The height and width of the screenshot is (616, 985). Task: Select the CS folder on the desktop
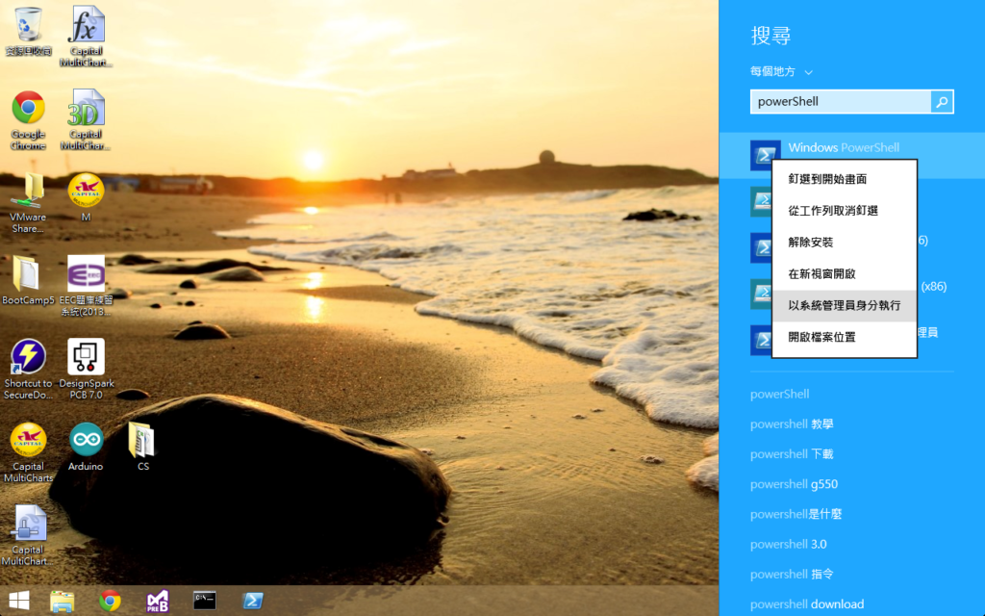[142, 447]
